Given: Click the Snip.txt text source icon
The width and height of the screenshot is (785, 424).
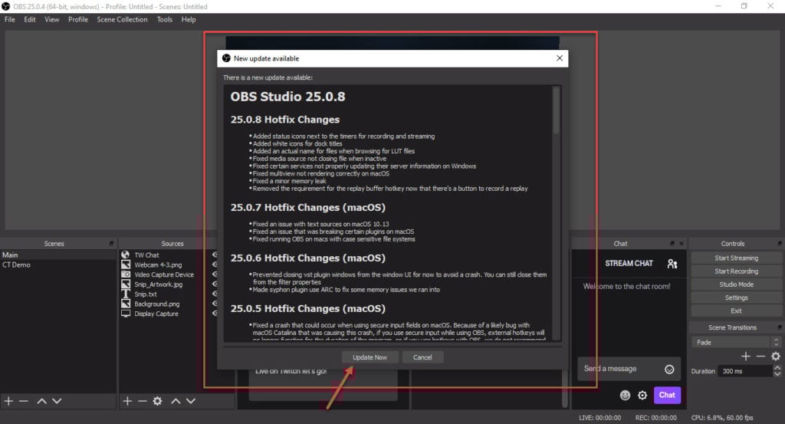Looking at the screenshot, I should coord(125,294).
